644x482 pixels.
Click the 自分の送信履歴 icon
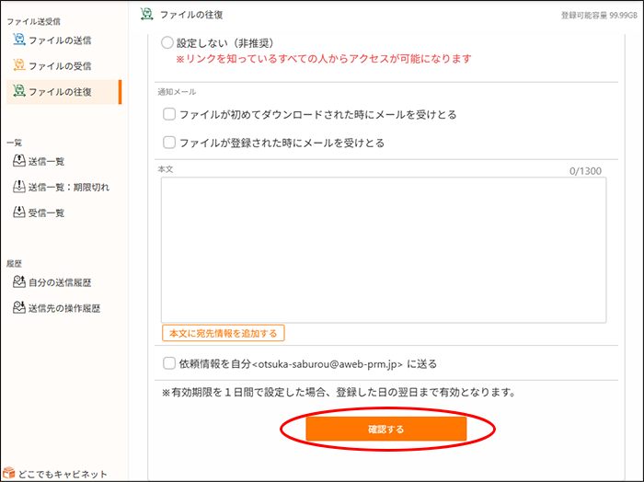coord(19,281)
